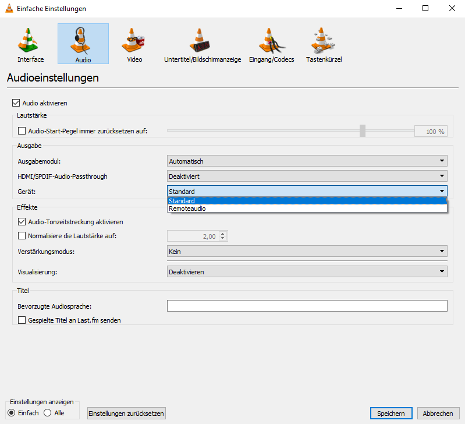
Task: Select the Alle settings radio button
Action: (x=48, y=413)
